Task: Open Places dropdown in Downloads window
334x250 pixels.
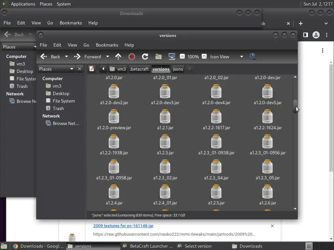Action: pos(19,47)
